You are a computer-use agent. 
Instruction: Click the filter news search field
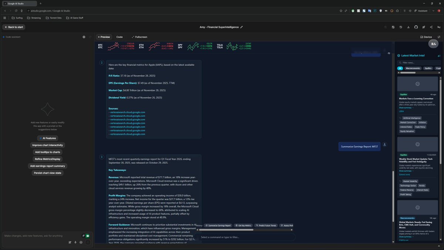(418, 63)
